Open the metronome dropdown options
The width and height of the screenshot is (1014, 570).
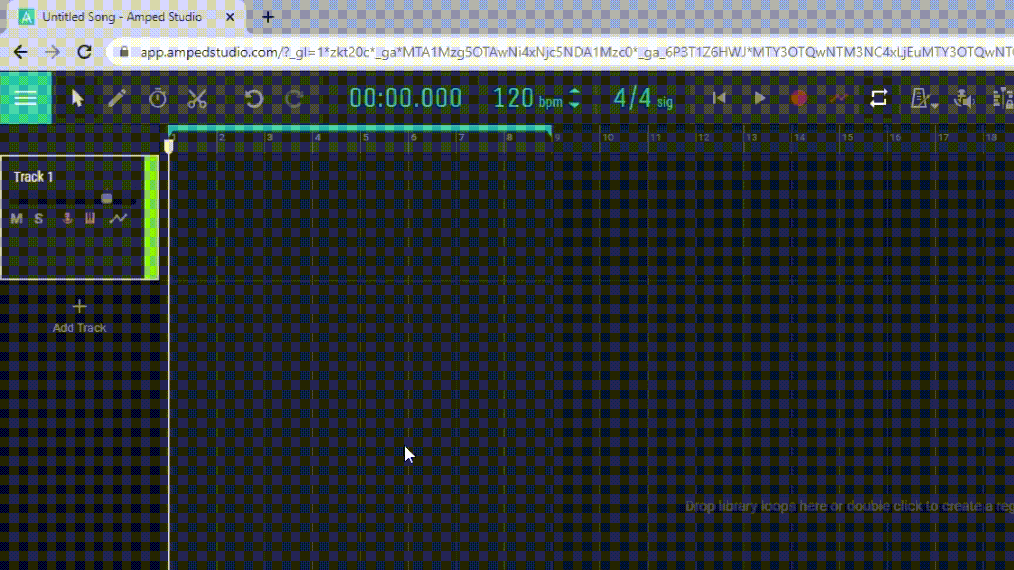pyautogui.click(x=935, y=106)
